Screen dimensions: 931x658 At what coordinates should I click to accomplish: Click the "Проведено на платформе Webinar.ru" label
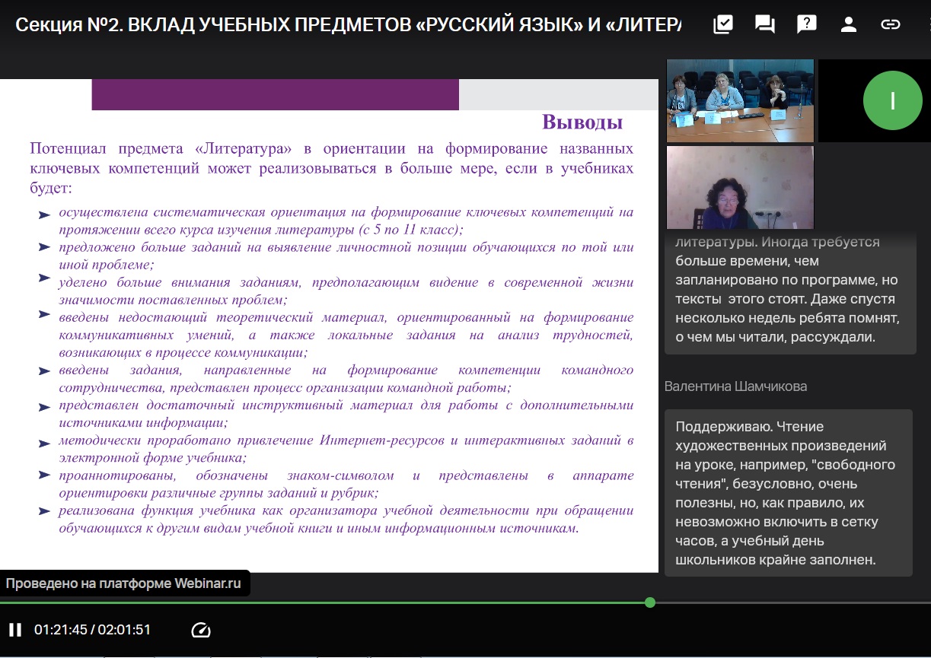(124, 584)
